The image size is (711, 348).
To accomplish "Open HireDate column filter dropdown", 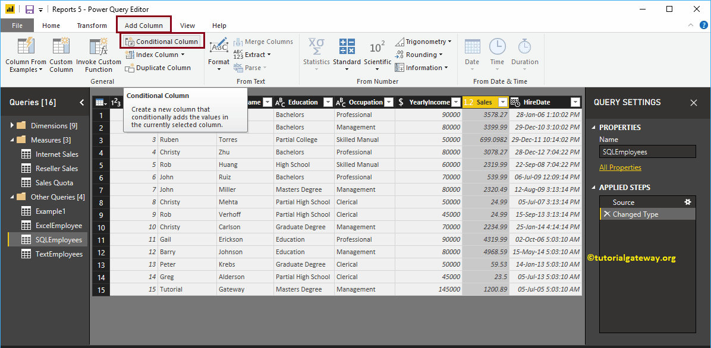I will [x=575, y=102].
